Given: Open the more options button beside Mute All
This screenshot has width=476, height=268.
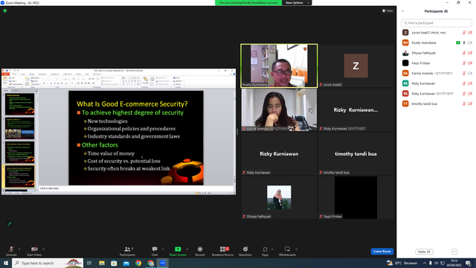Looking at the screenshot, I should coord(454,252).
